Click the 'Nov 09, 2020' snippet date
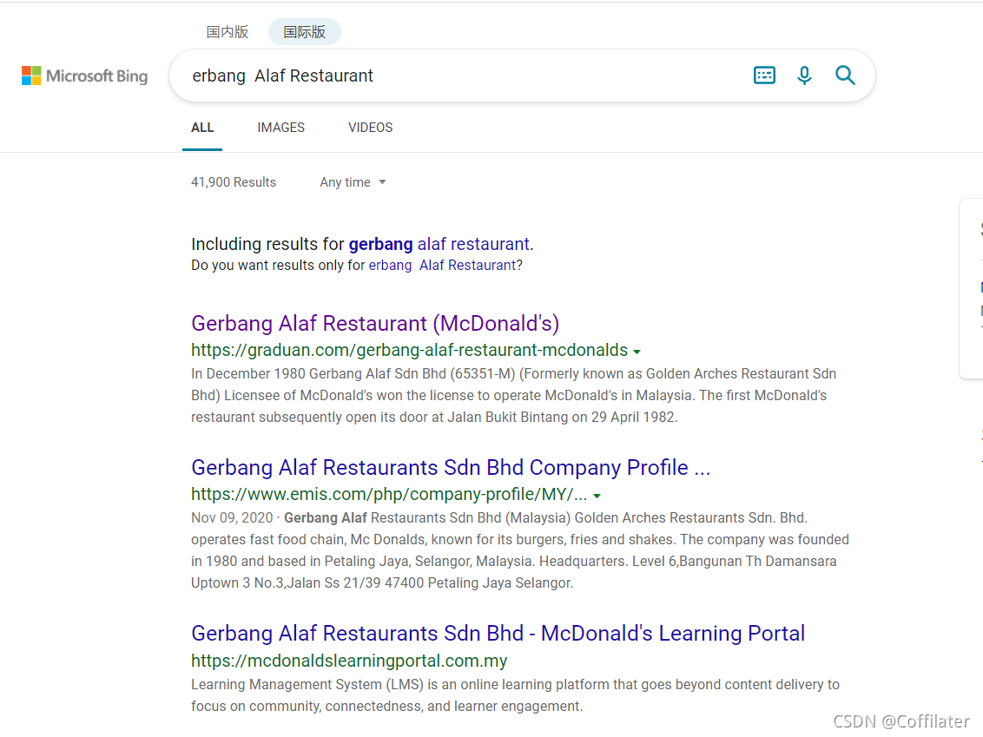The image size is (983, 737). pos(232,517)
